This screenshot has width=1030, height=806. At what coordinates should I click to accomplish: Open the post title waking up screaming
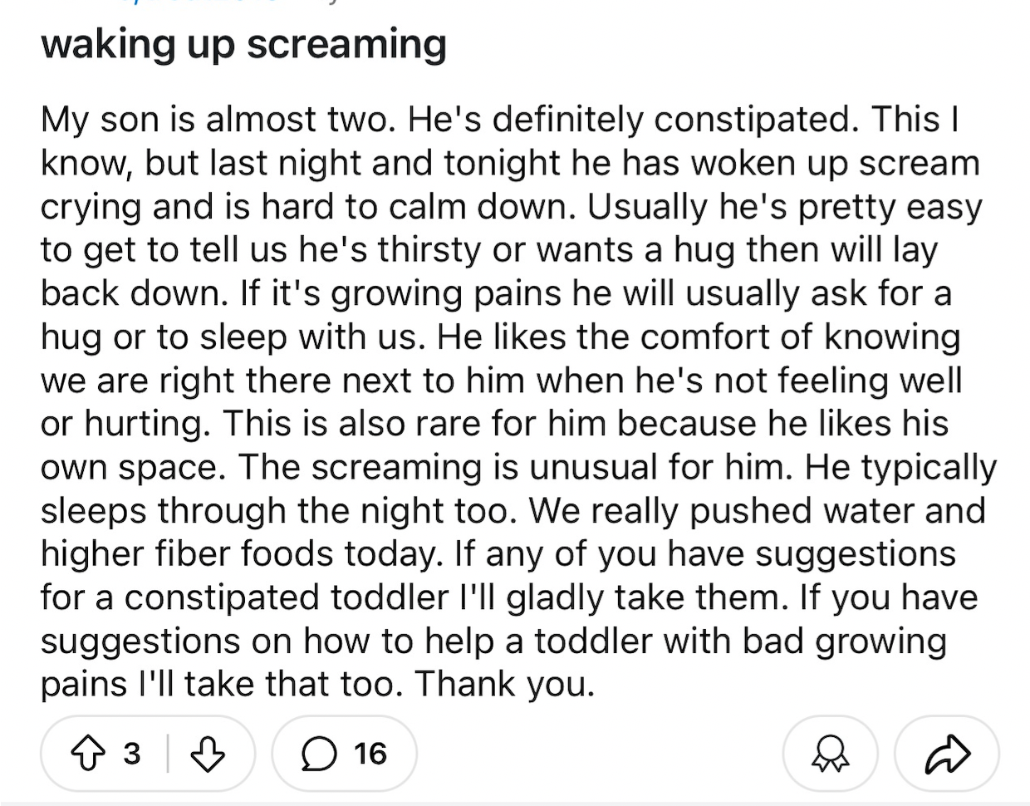(243, 44)
